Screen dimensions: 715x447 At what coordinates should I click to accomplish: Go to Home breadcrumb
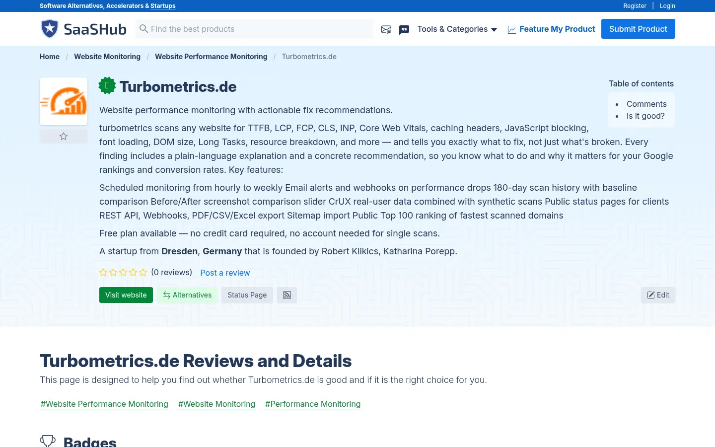click(50, 57)
